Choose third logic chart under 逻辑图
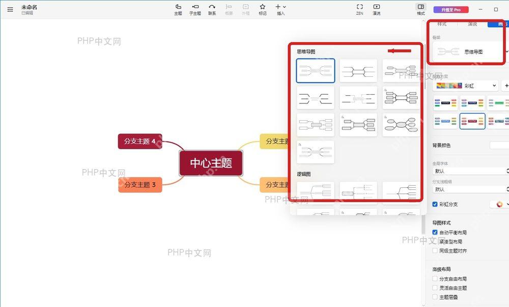This screenshot has height=307, width=509. pos(401,193)
